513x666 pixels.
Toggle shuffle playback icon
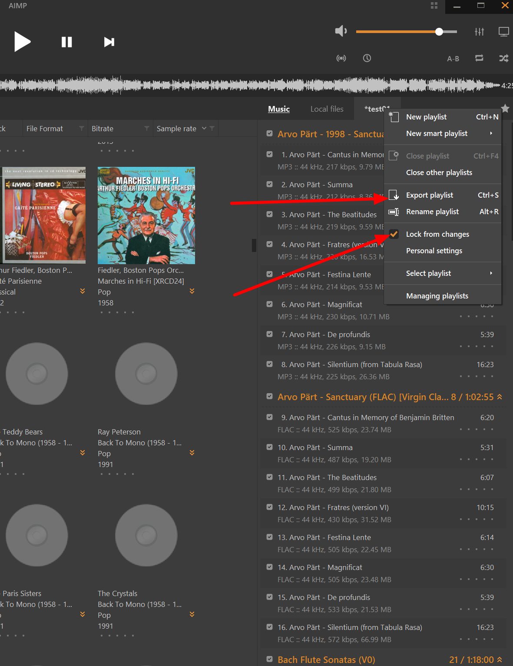point(503,58)
